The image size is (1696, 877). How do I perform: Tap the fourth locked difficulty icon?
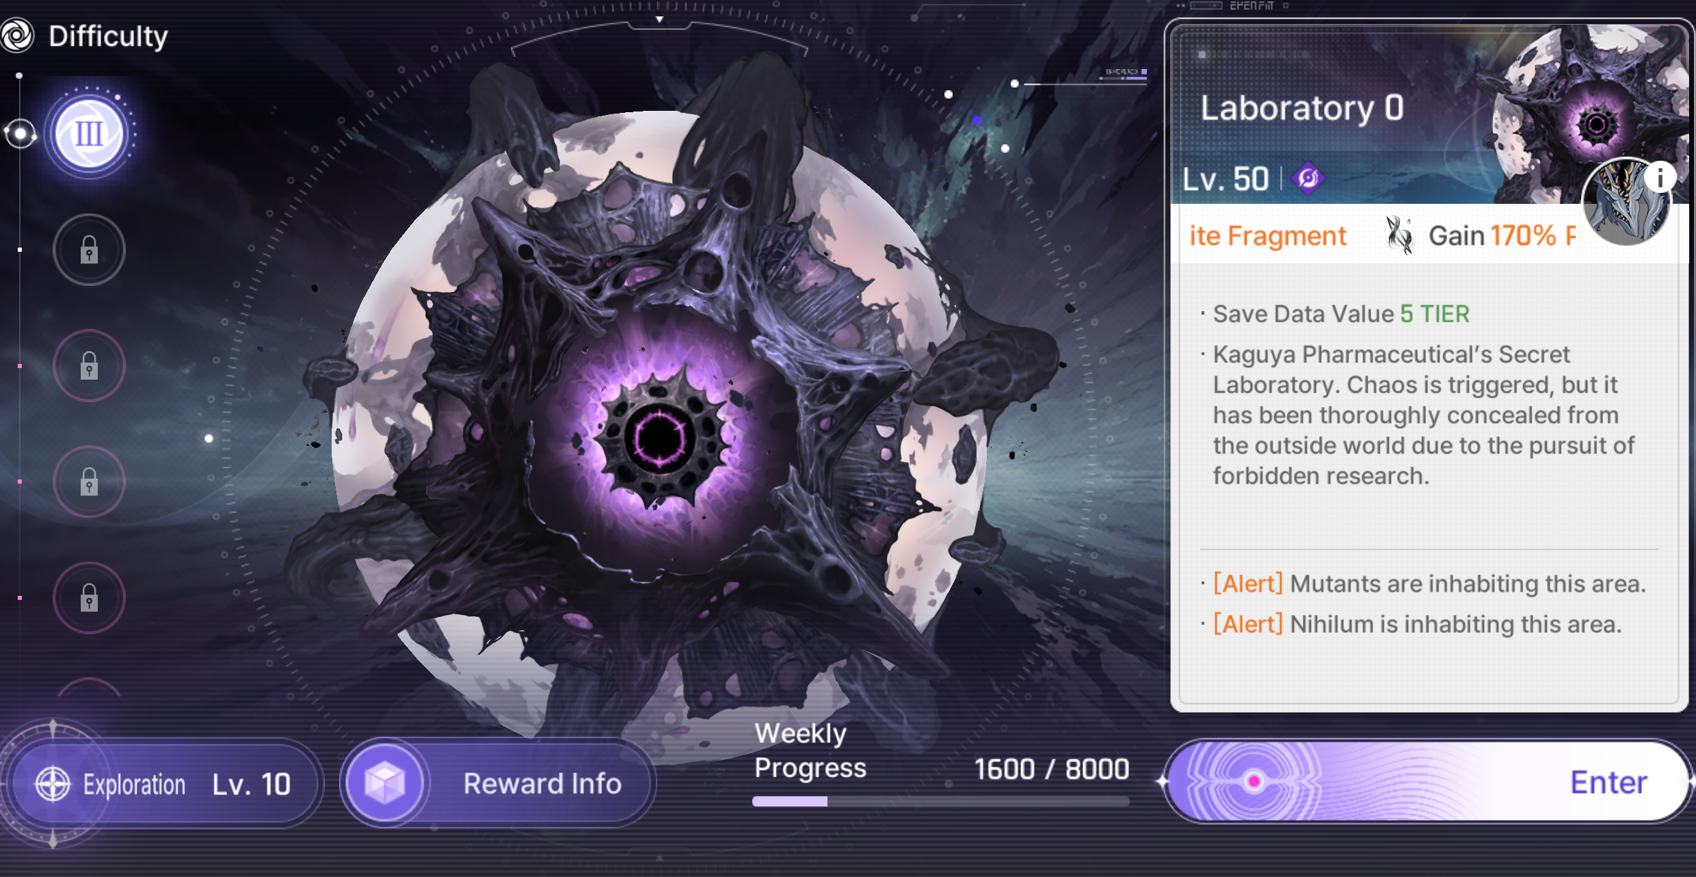[x=89, y=597]
